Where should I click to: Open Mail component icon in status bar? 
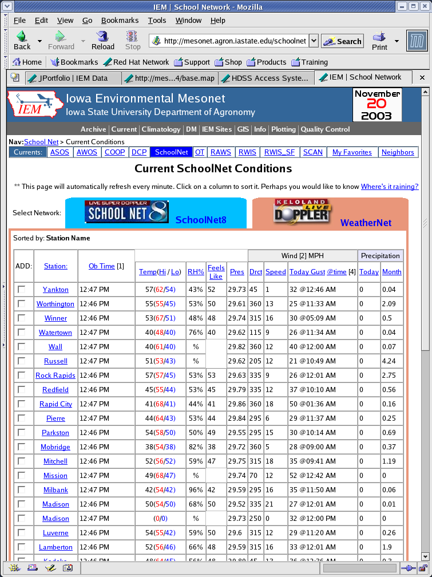coord(33,568)
